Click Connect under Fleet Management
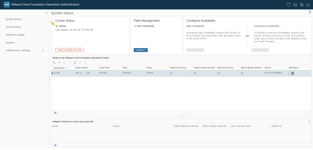This screenshot has height=150, width=313. pyautogui.click(x=141, y=50)
